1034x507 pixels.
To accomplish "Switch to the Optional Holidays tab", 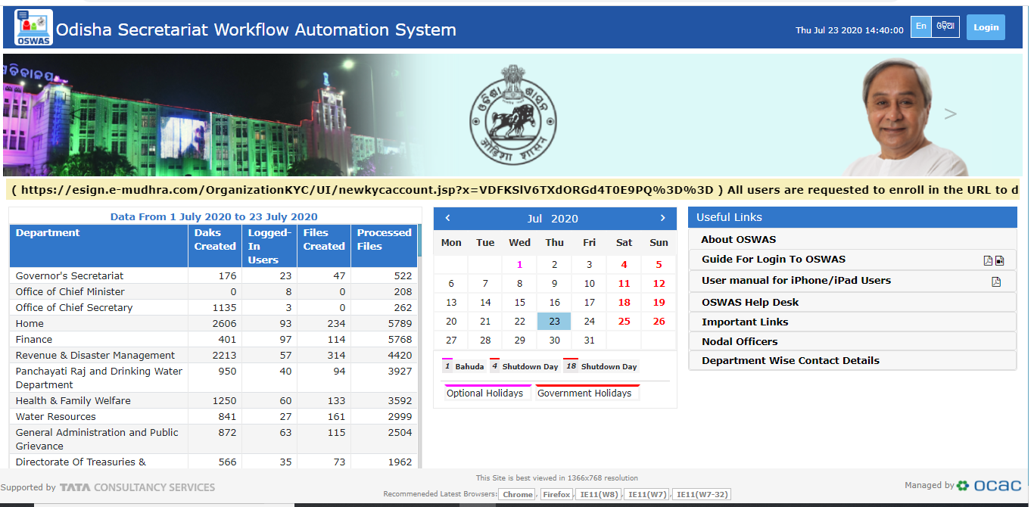I will (484, 393).
